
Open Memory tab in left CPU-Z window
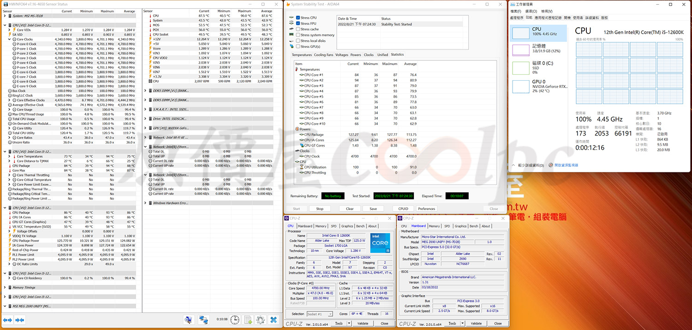click(321, 226)
